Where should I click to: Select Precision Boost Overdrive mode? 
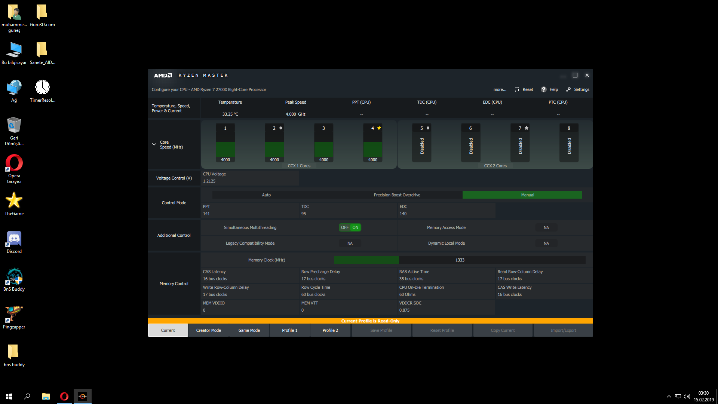pos(397,195)
